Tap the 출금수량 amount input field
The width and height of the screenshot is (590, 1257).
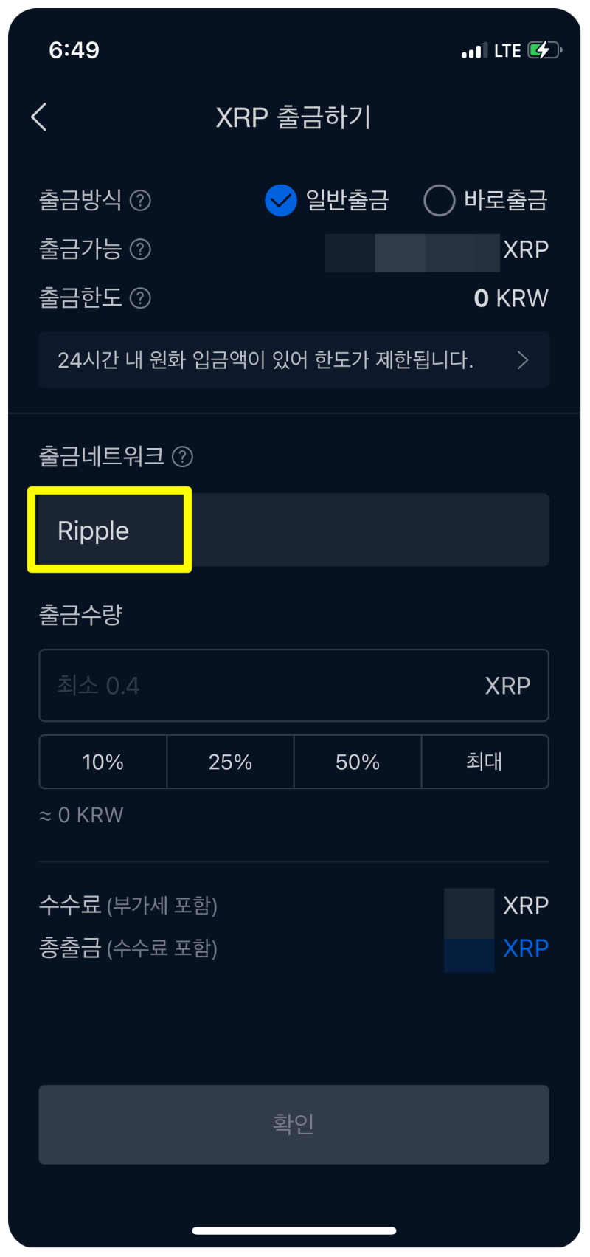pyautogui.click(x=294, y=685)
